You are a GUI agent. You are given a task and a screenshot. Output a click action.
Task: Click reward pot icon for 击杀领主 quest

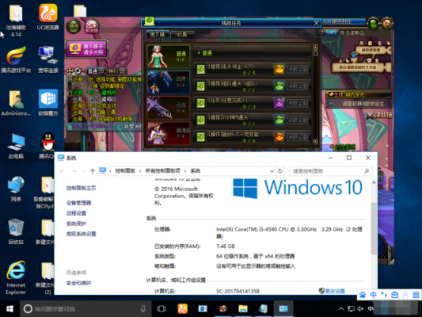279,69
